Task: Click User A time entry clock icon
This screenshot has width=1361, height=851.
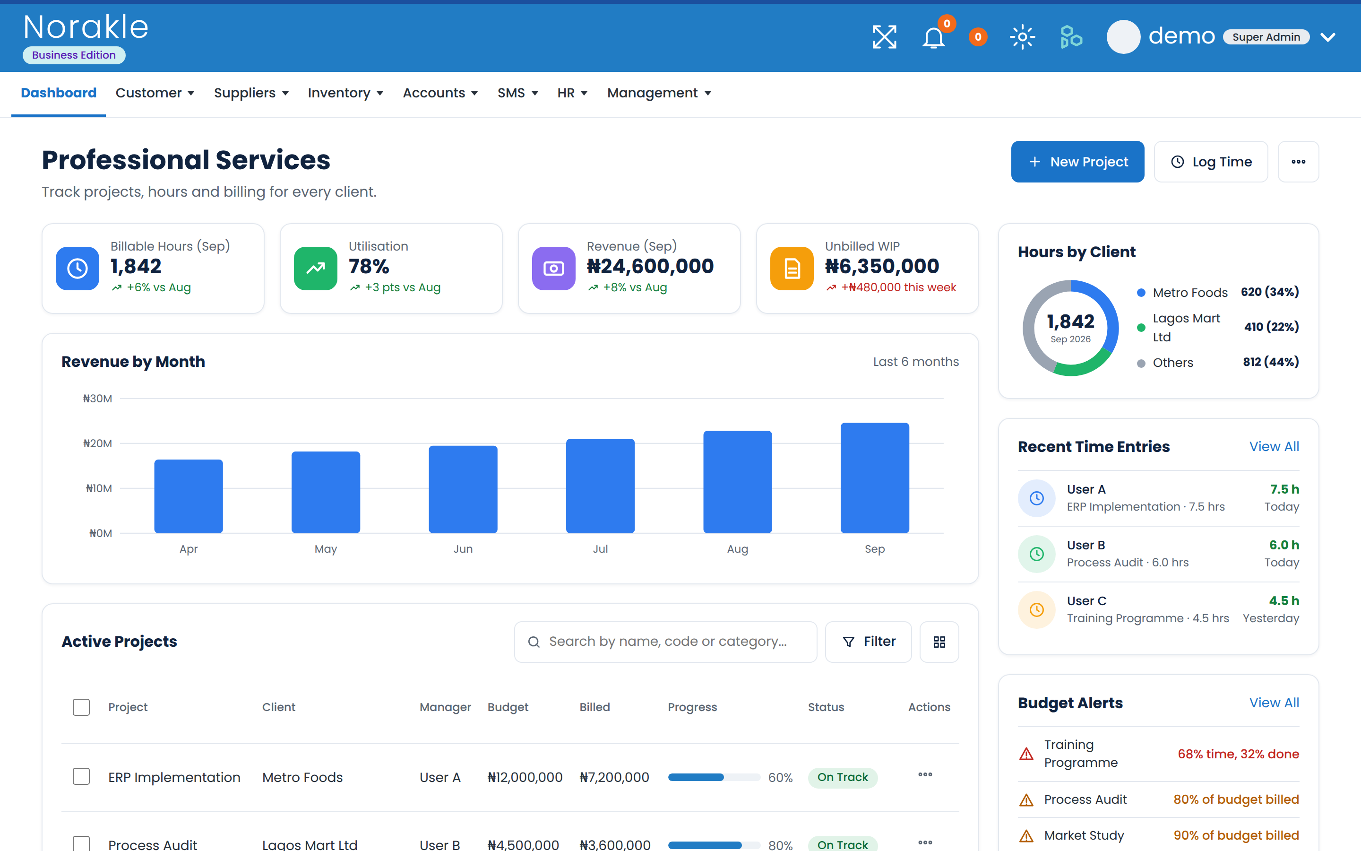Action: [1036, 498]
